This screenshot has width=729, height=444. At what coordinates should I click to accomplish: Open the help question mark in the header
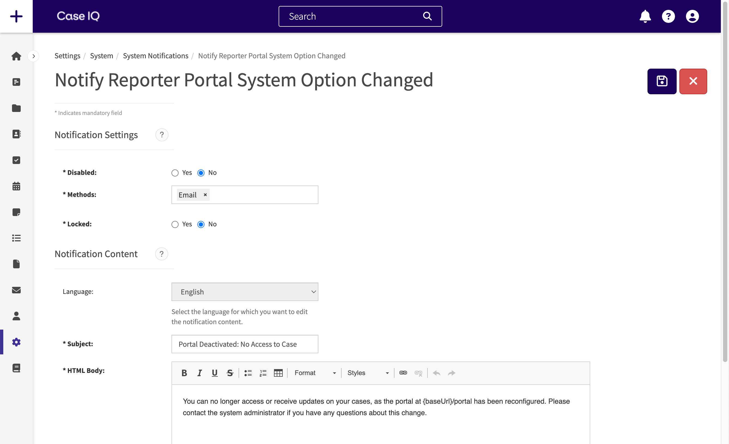click(x=668, y=16)
